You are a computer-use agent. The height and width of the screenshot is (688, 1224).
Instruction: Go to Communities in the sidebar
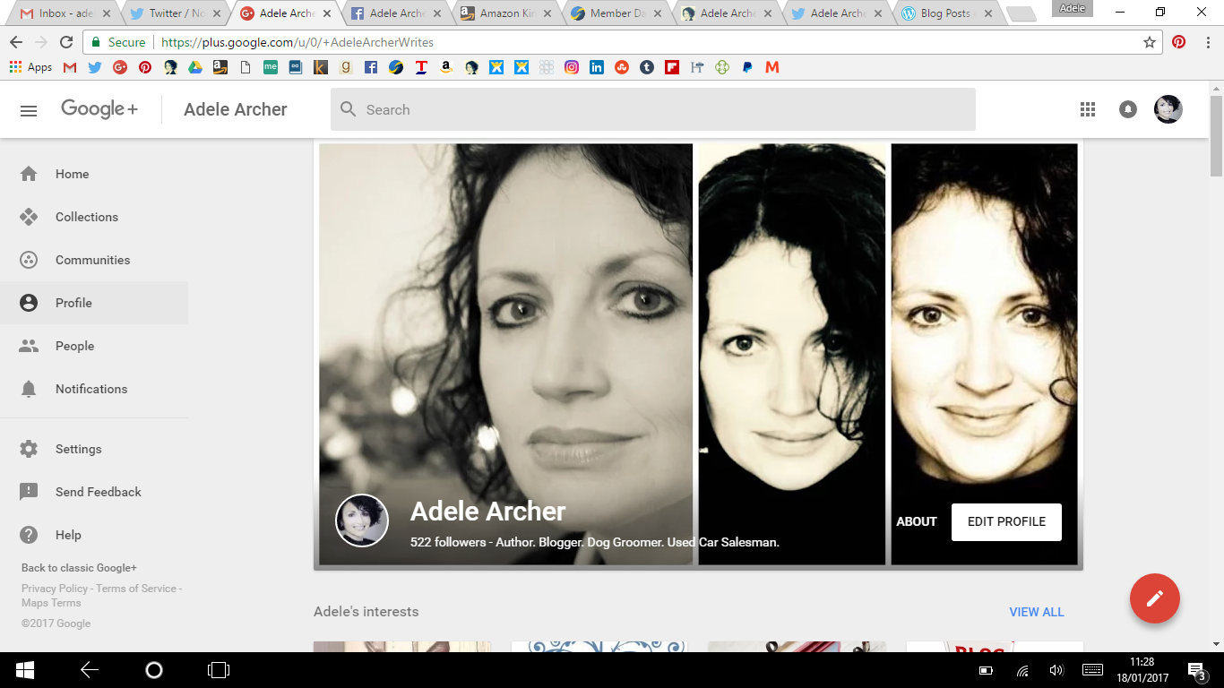click(92, 260)
